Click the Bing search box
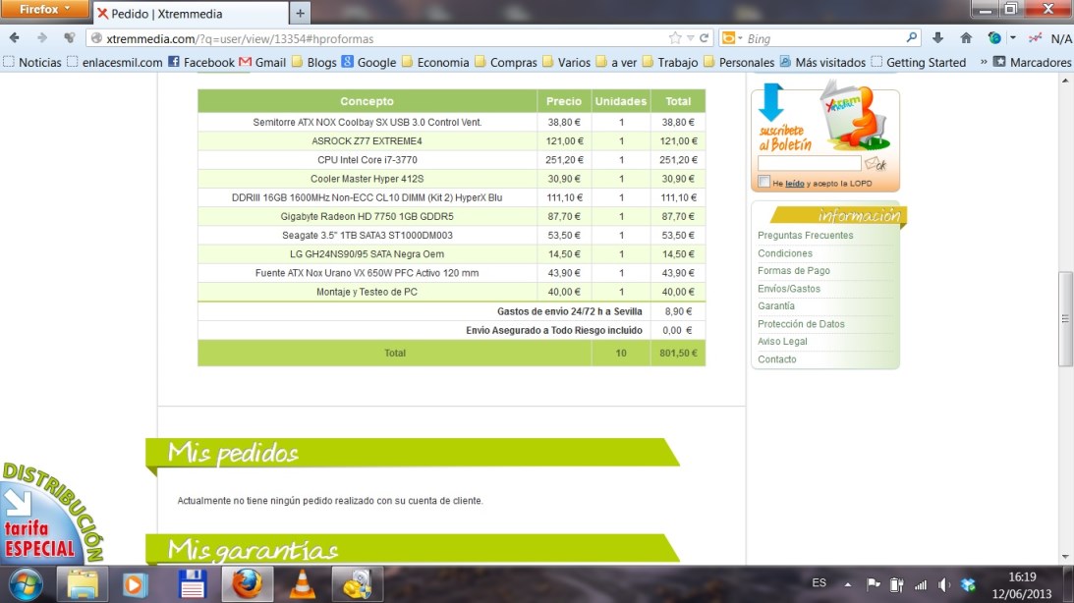 [824, 38]
